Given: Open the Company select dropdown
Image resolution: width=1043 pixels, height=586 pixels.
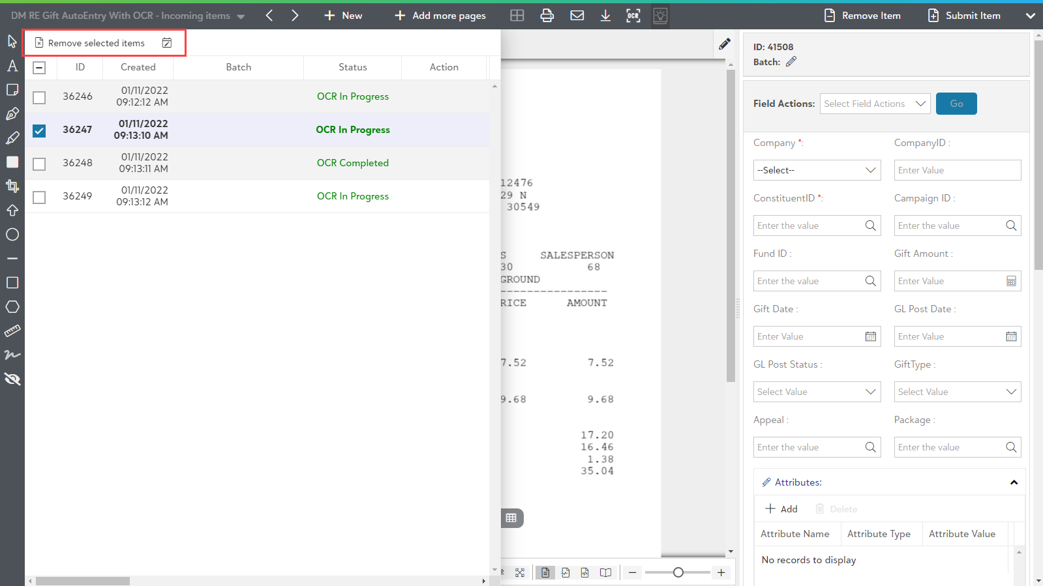Looking at the screenshot, I should (816, 170).
